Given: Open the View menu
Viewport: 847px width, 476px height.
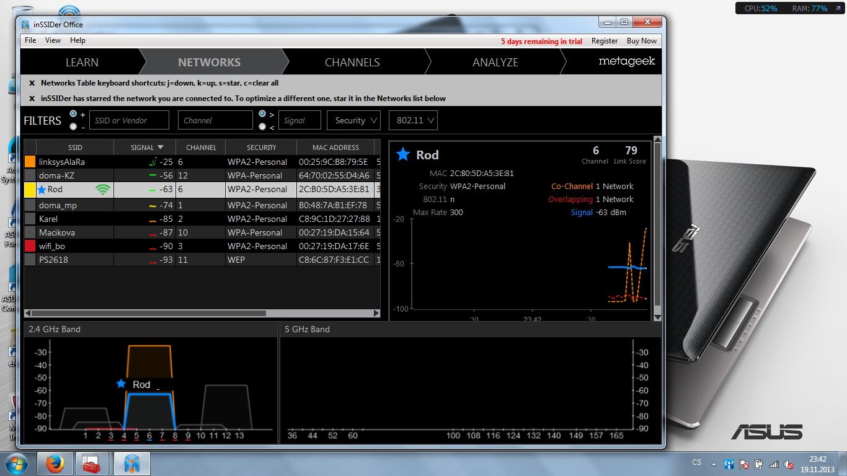Looking at the screenshot, I should coord(53,40).
